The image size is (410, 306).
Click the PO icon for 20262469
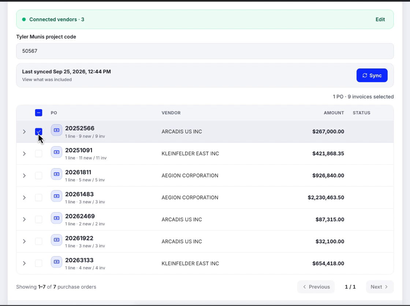point(56,218)
